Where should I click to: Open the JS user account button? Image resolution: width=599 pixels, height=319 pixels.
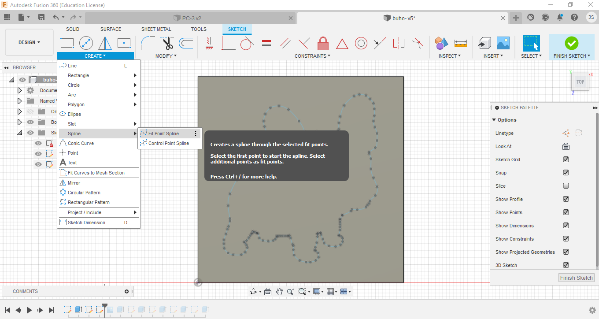[x=591, y=17]
